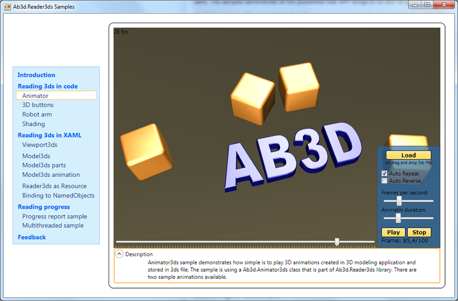Select the Animator sample
Viewport: 458px width, 301px height.
coord(35,95)
